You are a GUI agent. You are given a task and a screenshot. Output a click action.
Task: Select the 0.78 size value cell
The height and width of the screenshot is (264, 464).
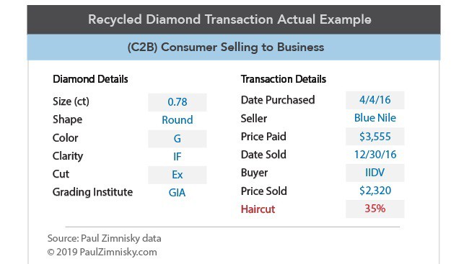pyautogui.click(x=178, y=102)
